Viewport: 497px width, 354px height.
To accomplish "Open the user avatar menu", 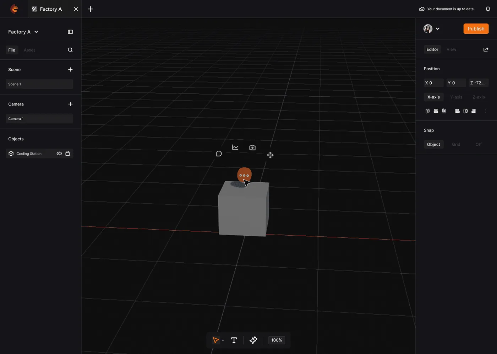I will coord(428,29).
